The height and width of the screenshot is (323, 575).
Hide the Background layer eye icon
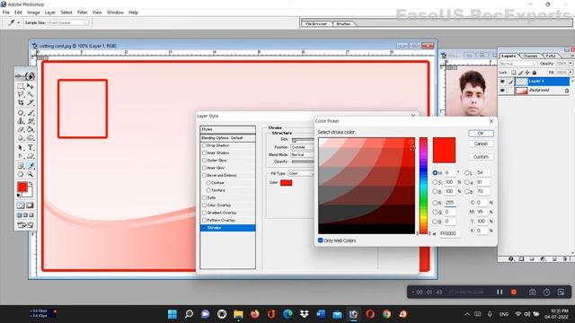502,90
